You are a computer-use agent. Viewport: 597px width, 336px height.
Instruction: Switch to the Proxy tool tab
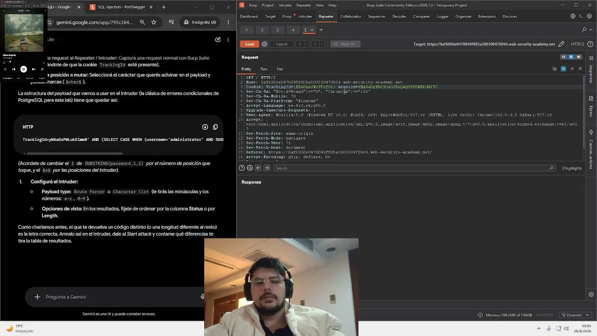point(287,16)
